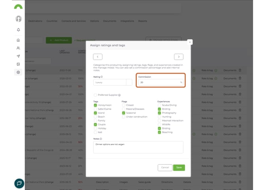
Task: Check the Malaria/Diseases flag
Action: coord(123,109)
